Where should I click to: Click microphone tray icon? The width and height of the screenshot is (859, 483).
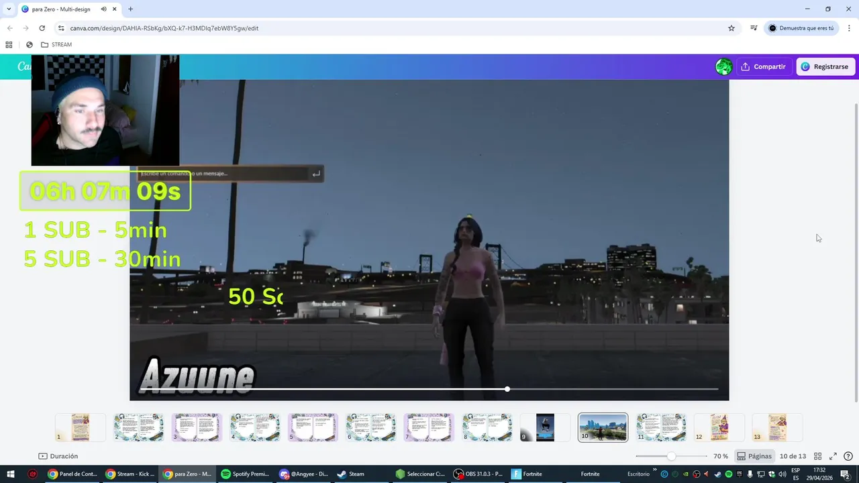[750, 474]
